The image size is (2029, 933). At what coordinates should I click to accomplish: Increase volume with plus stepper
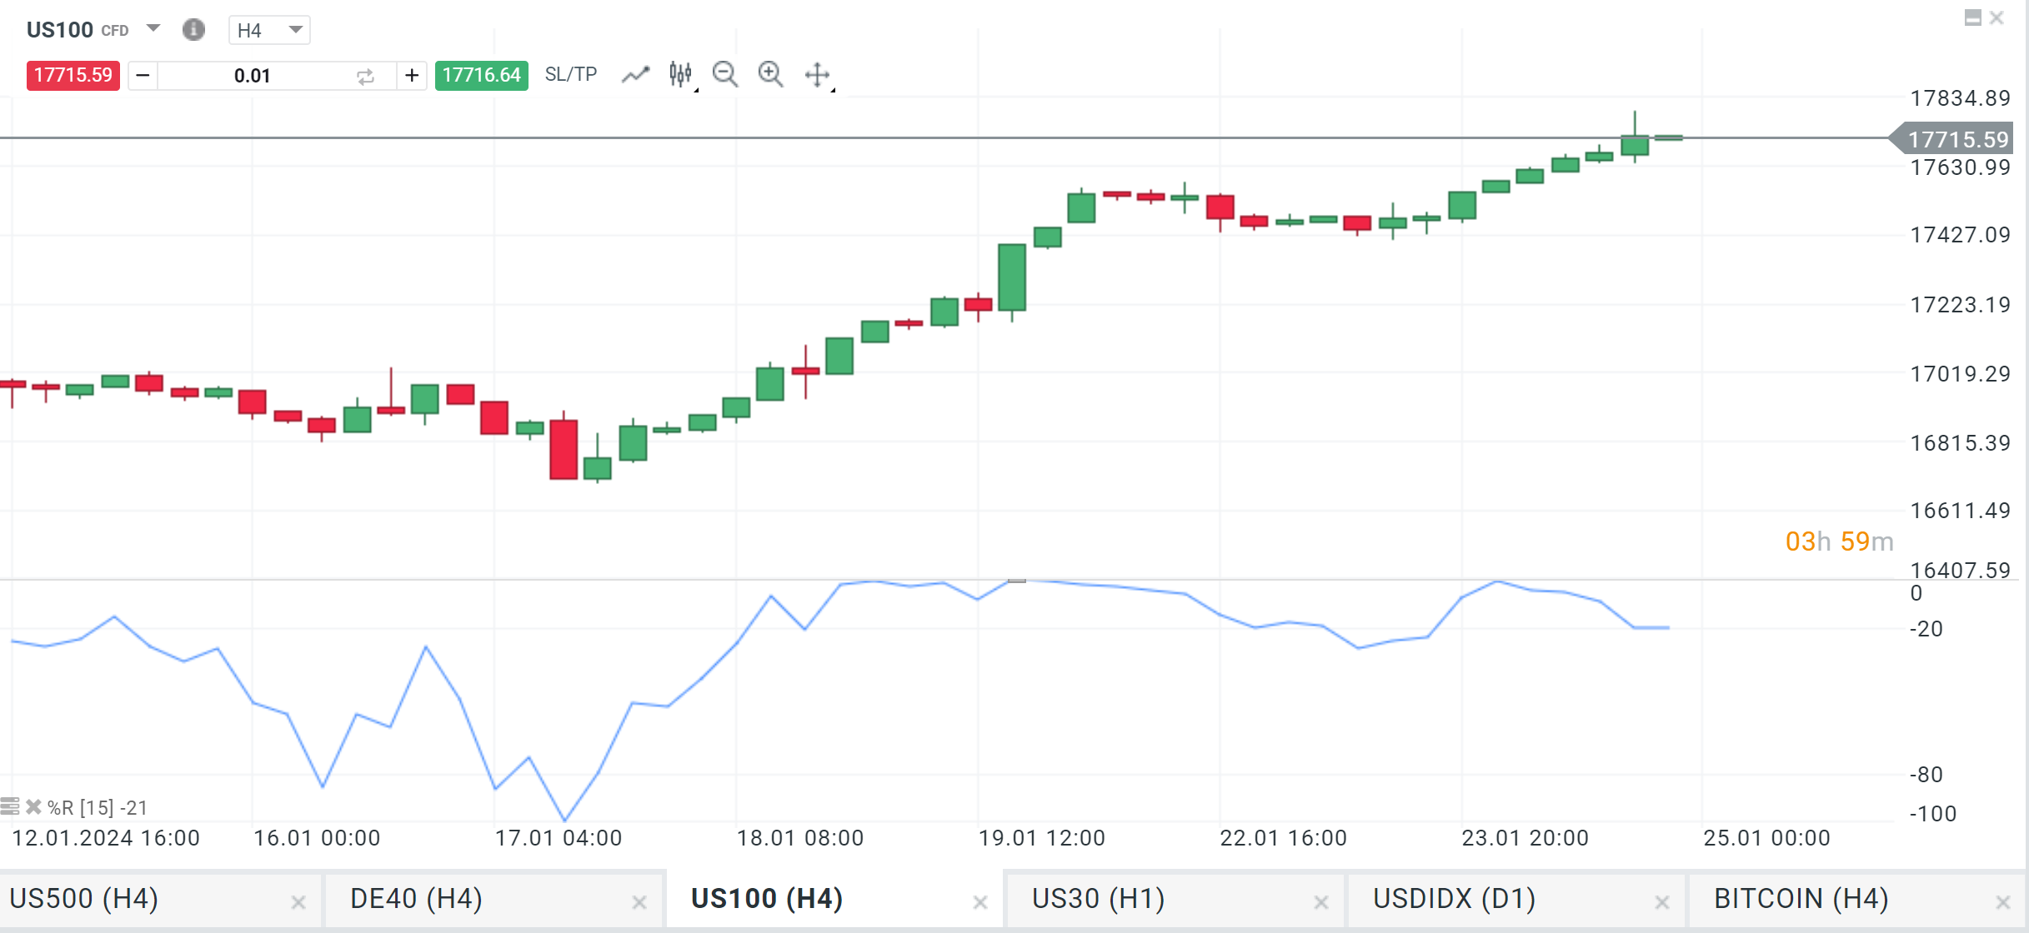(x=412, y=76)
